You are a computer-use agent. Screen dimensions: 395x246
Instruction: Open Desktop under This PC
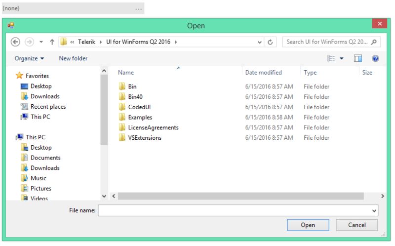(41, 147)
